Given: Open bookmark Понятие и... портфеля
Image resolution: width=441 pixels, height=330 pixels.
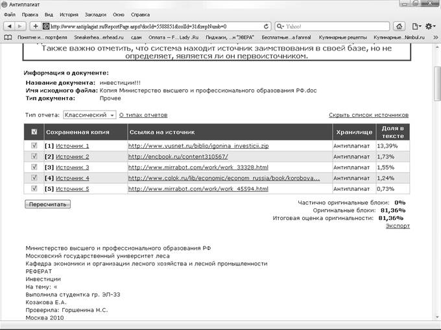Looking at the screenshot, I should [42, 38].
